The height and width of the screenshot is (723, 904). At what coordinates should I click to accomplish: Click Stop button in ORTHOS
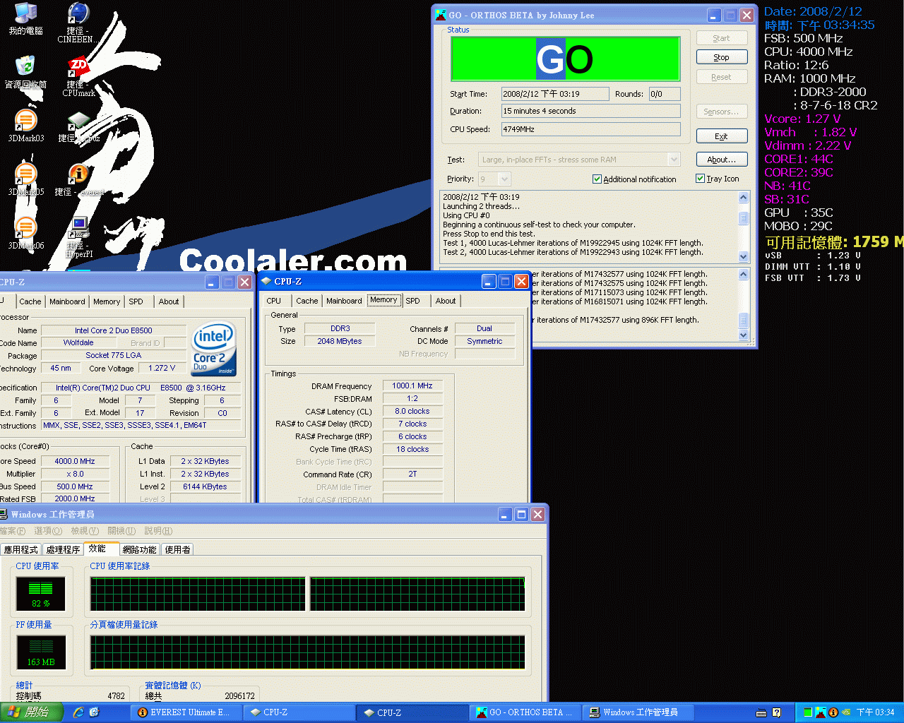click(722, 57)
